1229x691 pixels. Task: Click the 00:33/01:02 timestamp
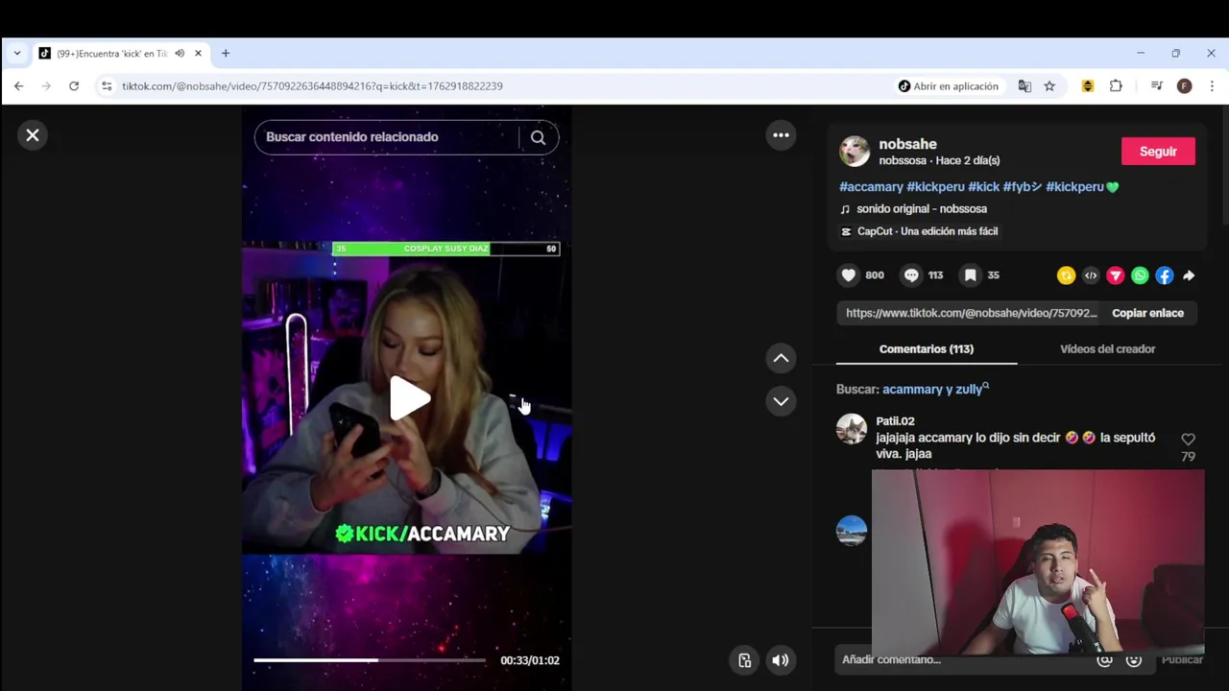tap(529, 660)
